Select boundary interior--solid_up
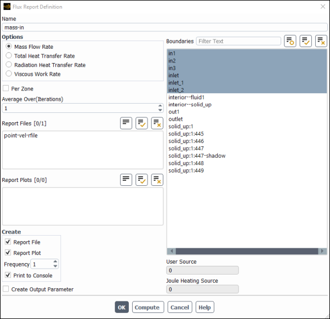 click(x=247, y=105)
